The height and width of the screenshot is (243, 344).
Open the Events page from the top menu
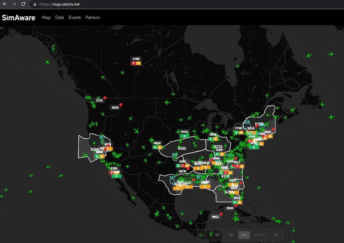point(74,17)
